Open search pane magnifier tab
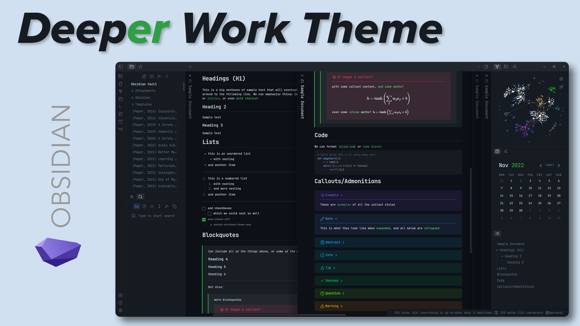 140,197
